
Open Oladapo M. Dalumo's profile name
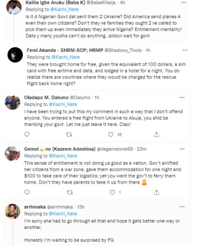pyautogui.click(x=46, y=97)
